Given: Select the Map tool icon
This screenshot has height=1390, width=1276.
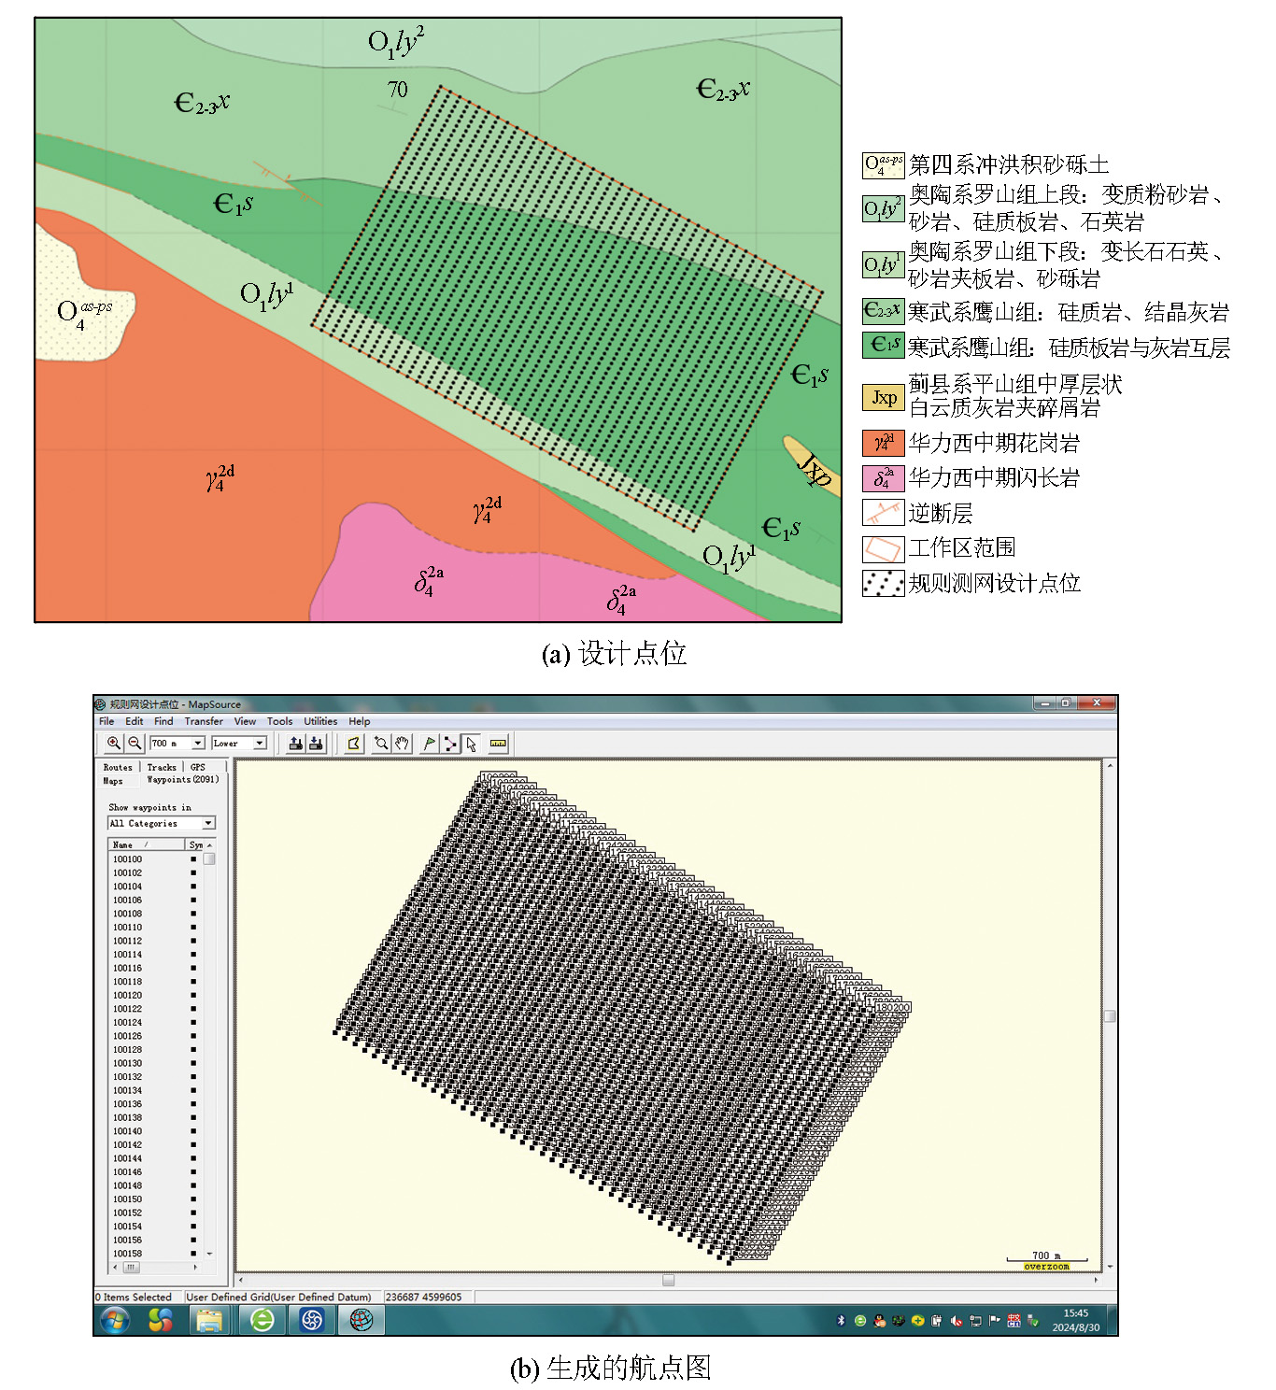Looking at the screenshot, I should (354, 744).
